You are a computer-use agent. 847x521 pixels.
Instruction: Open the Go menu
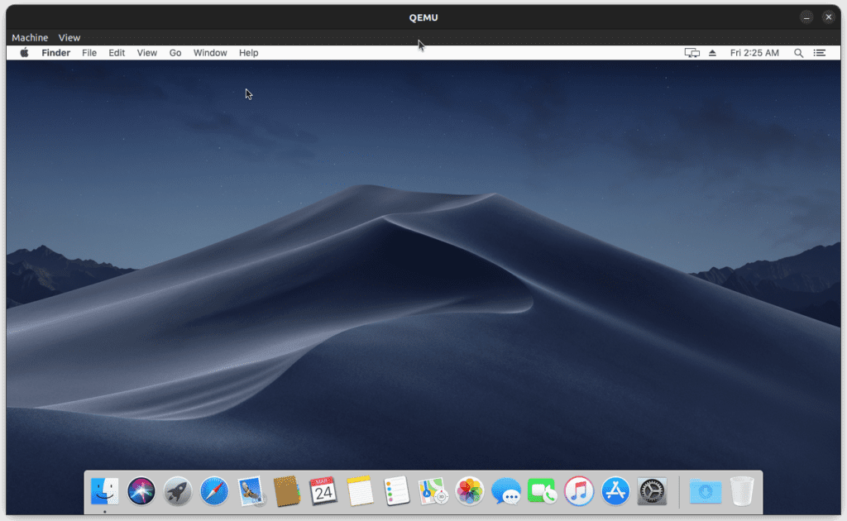coord(175,53)
